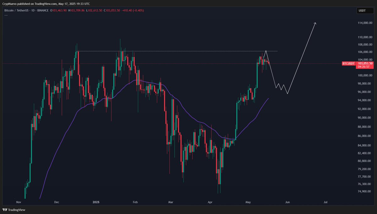Select the latest red candlestick
Viewport: 377px width, 214px height.
tap(269, 63)
